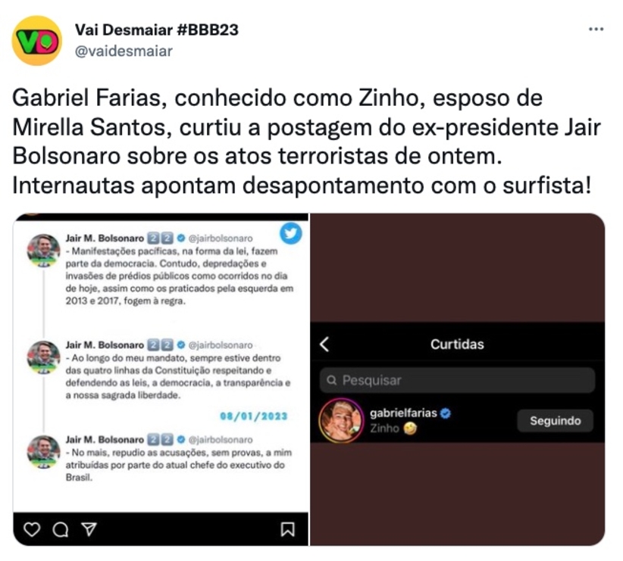
Task: Tap the paper plane share icon
Action: point(89,529)
